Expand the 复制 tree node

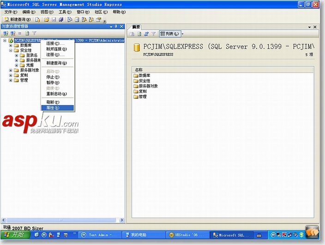[x=11, y=75]
